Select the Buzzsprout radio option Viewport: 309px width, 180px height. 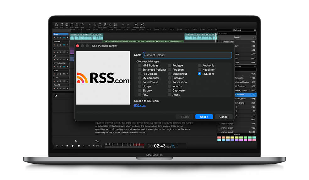(x=170, y=74)
